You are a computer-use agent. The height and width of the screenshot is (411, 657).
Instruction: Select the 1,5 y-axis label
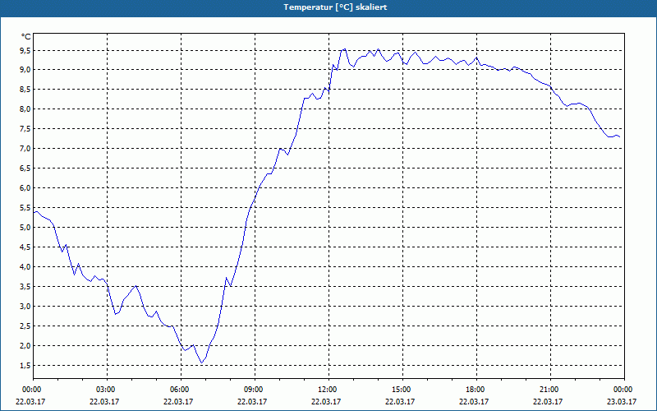(x=25, y=365)
